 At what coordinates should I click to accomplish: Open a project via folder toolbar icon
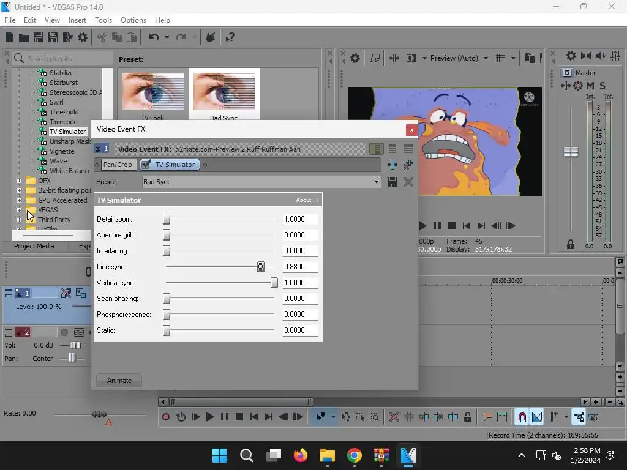pyautogui.click(x=24, y=37)
